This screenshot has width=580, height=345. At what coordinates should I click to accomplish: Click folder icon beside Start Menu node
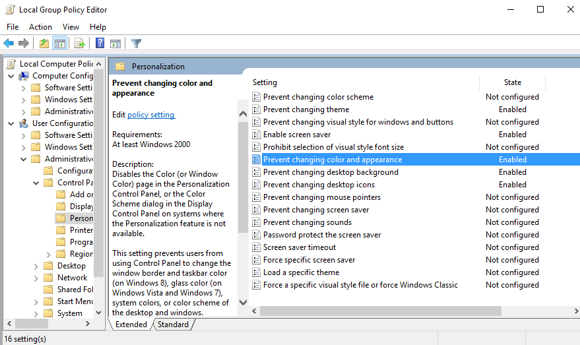point(48,301)
